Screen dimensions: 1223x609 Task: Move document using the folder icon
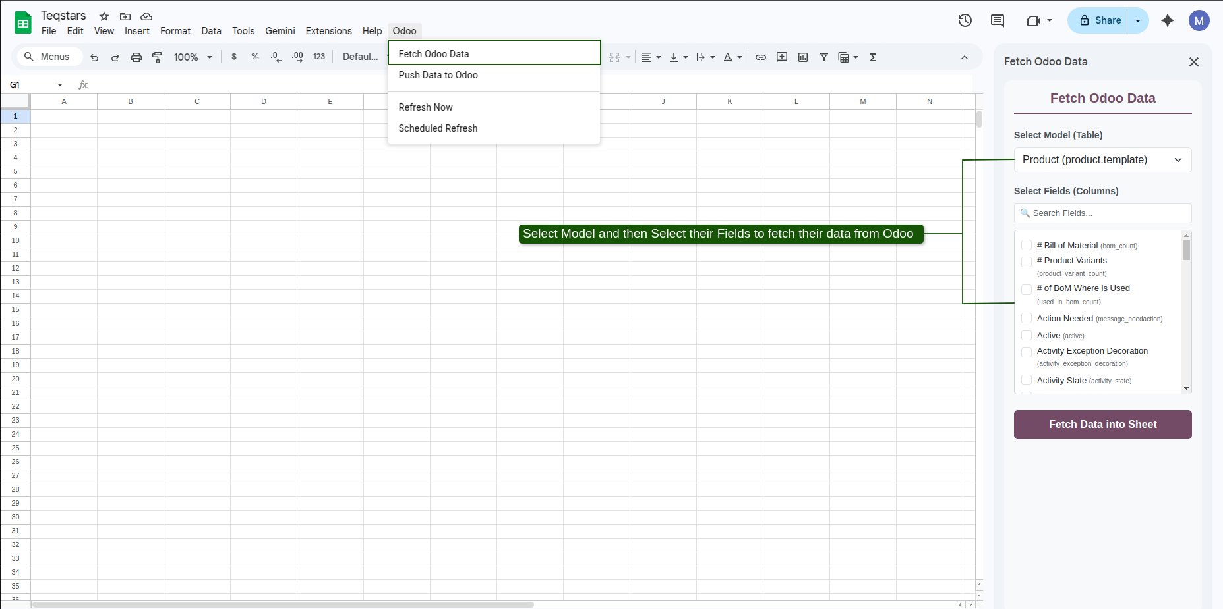(x=125, y=16)
